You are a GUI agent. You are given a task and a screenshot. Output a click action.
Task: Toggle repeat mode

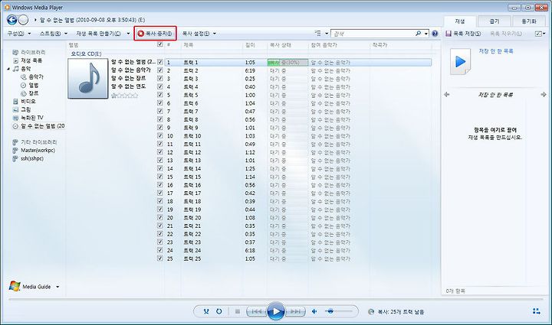(219, 311)
